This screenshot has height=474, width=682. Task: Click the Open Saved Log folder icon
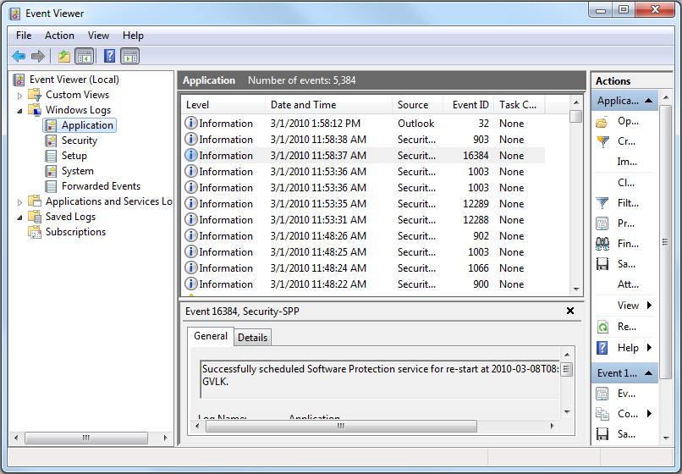click(x=602, y=122)
